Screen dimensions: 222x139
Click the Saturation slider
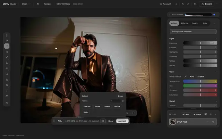coord(200,95)
